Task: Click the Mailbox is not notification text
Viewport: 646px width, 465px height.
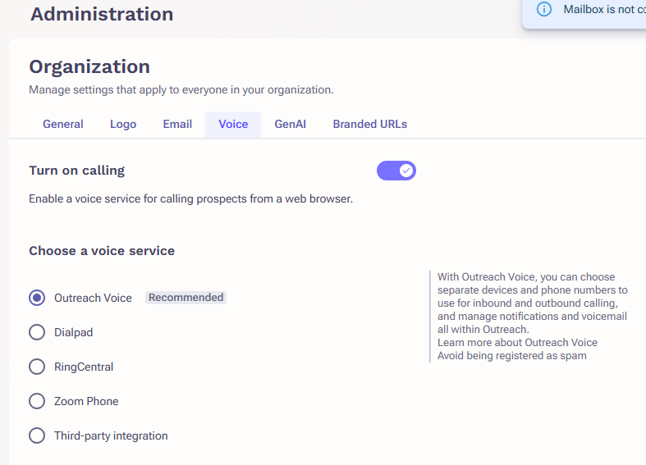Action: 604,9
